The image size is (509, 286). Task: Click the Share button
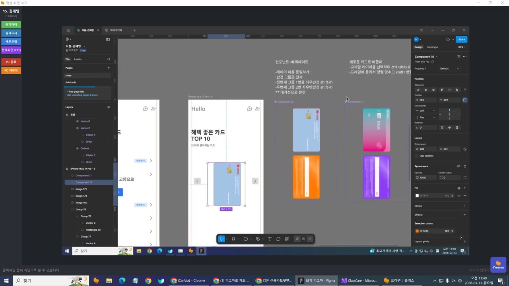click(461, 39)
